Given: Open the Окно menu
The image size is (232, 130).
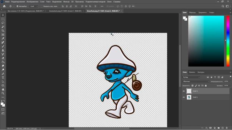Looking at the screenshot, I should point(109,2).
